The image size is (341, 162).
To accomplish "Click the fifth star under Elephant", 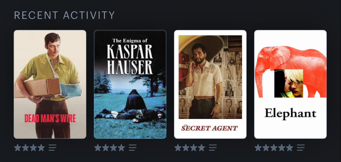I will (289, 148).
